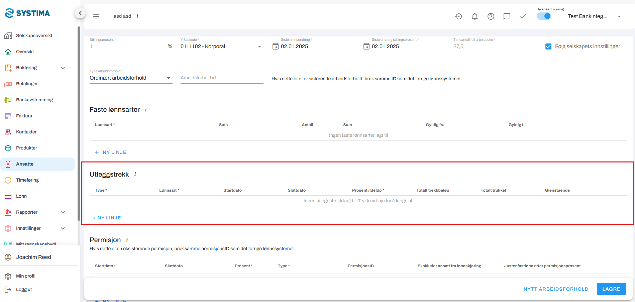The height and width of the screenshot is (302, 635).
Task: Open the help question mark icon
Action: tap(491, 16)
